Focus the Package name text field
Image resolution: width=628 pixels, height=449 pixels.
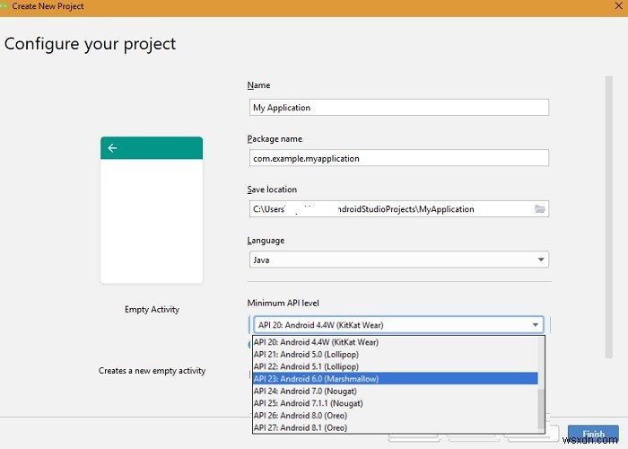[399, 158]
